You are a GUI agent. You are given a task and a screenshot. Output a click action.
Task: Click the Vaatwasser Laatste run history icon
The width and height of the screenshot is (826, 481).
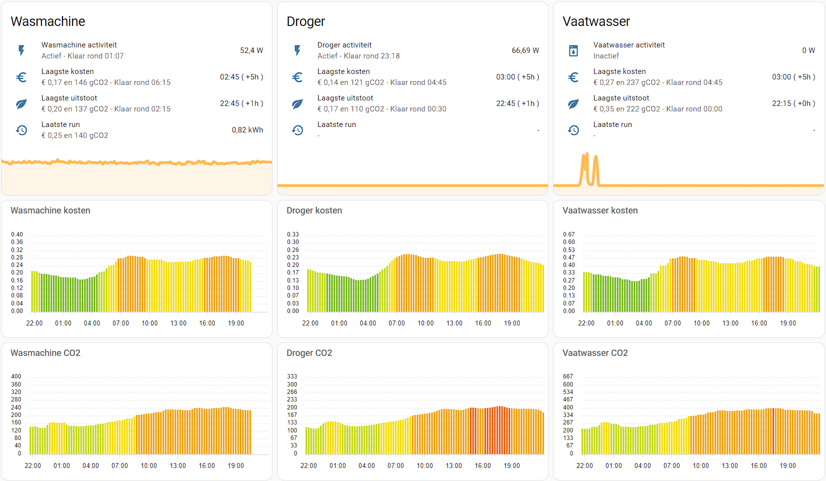pyautogui.click(x=573, y=130)
